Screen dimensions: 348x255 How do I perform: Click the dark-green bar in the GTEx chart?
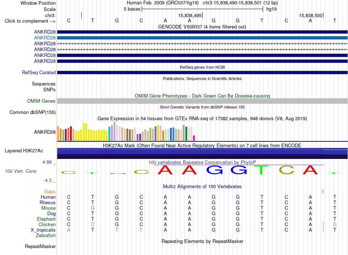pyautogui.click(x=186, y=134)
